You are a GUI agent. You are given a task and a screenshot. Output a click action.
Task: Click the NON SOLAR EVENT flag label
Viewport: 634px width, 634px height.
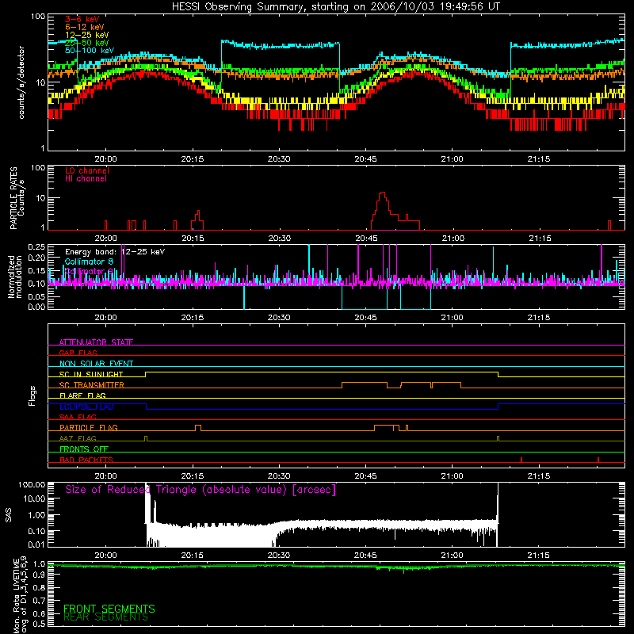click(96, 364)
